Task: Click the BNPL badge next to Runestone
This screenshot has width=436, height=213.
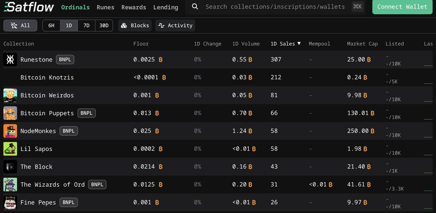Action: [65, 60]
